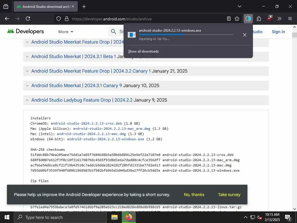Open the More navigation dropdown

[66, 32]
